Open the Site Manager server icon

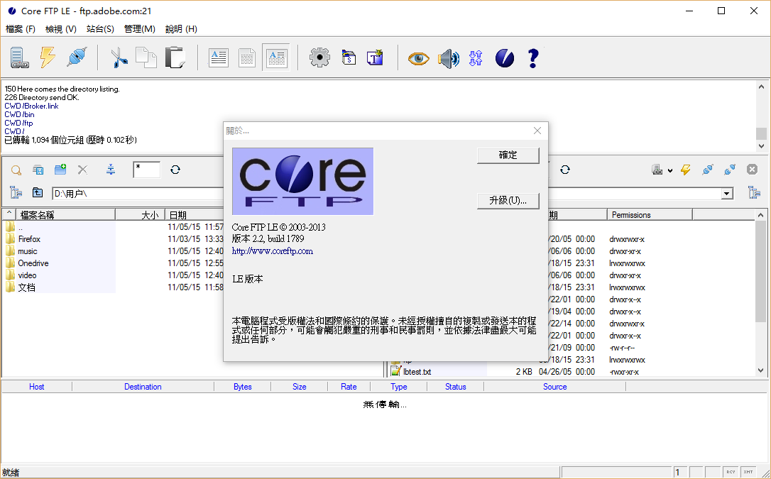pos(18,57)
